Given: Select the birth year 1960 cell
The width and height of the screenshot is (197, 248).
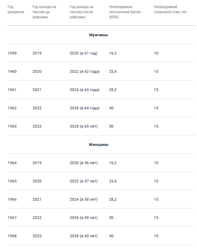Looking at the screenshot, I should (x=12, y=72).
